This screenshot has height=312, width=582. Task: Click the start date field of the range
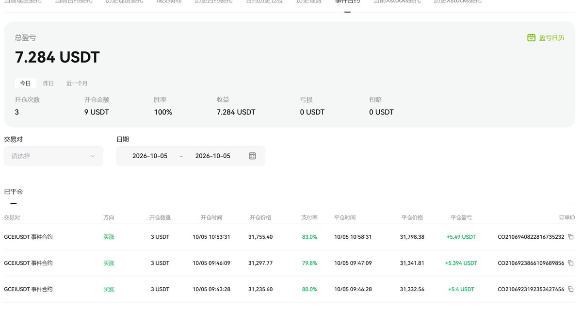coord(150,156)
